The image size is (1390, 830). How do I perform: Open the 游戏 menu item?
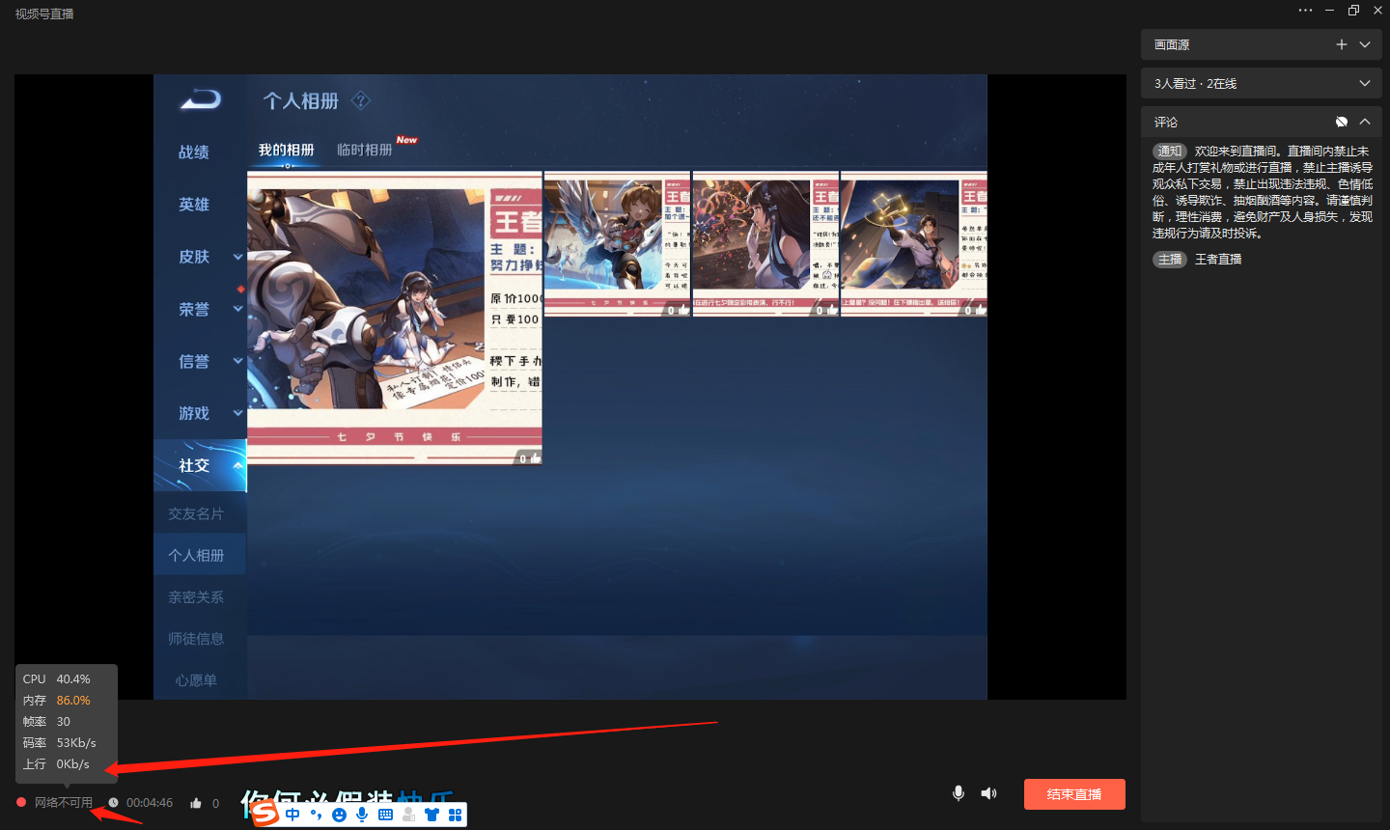194,413
